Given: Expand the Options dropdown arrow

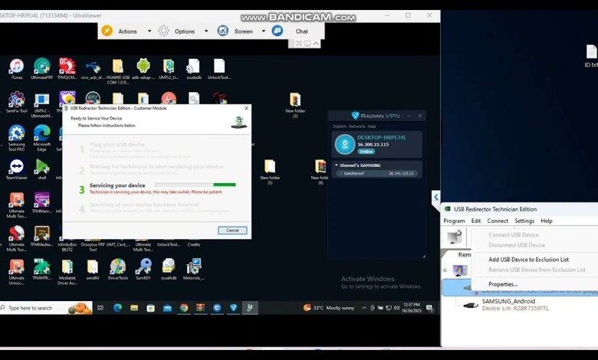Looking at the screenshot, I should pyautogui.click(x=206, y=31).
